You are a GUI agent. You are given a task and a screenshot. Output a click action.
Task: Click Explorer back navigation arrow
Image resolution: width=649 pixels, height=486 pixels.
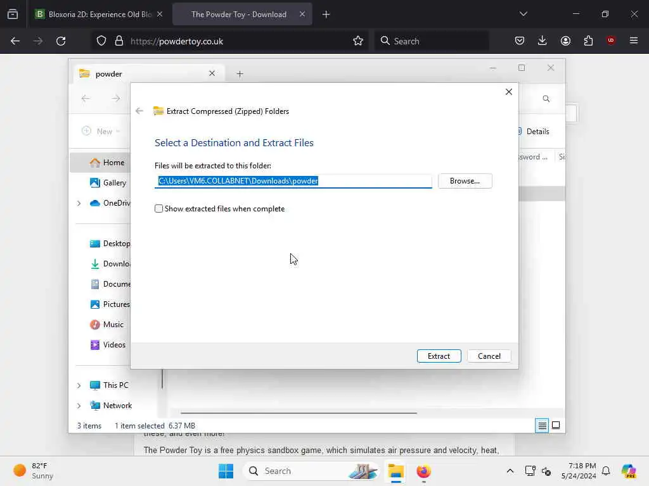pyautogui.click(x=86, y=98)
